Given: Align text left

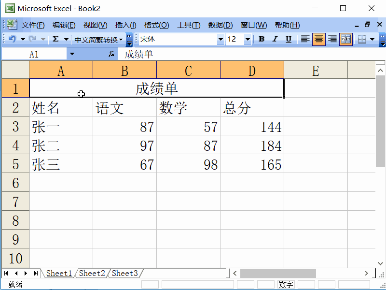Looking at the screenshot, I should coord(305,39).
